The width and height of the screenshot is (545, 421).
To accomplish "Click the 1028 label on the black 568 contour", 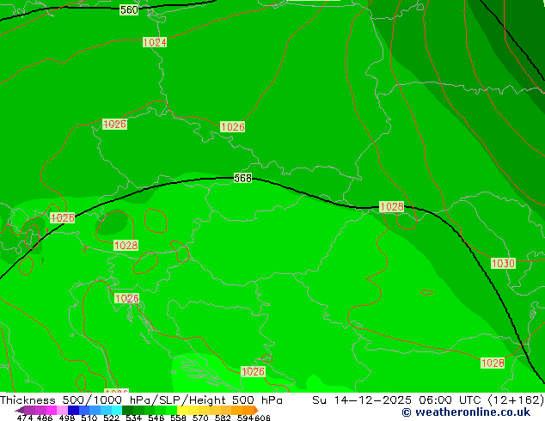I will point(392,207).
